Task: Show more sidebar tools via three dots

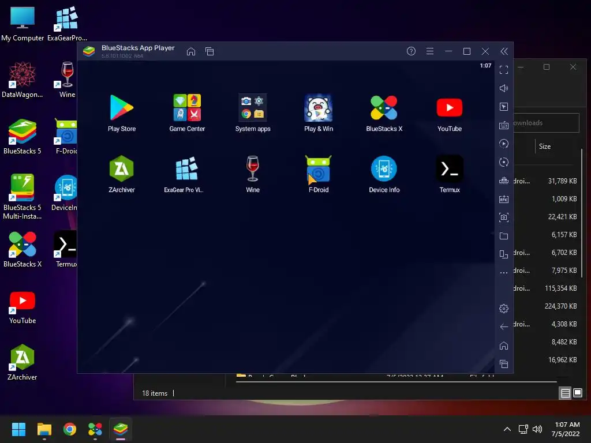Action: click(504, 272)
